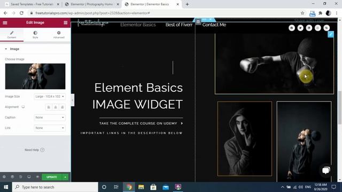The image size is (342, 192).
Task: Click the Elementor Basics menu link
Action: [138, 25]
